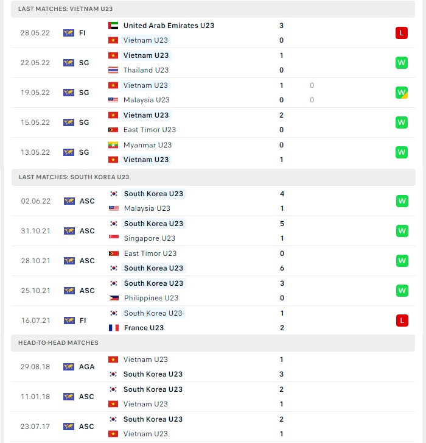This screenshot has width=426, height=443.
Task: Open the 23.07.17 ASC match date
Action: [x=35, y=427]
